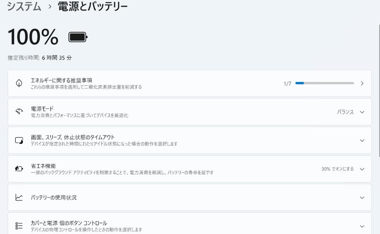This screenshot has width=380, height=234.
Task: Click the battery icon next to 100%
Action: (78, 37)
